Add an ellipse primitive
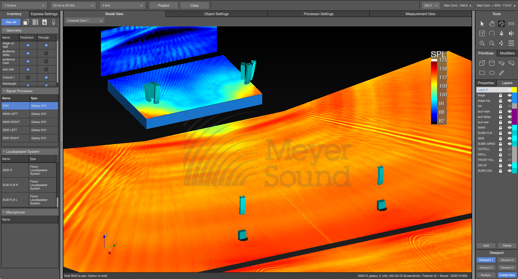518x279 pixels. point(492,73)
